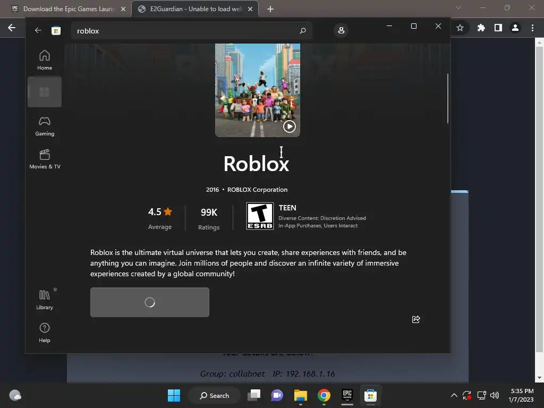Image resolution: width=544 pixels, height=408 pixels.
Task: Share the Roblox app page
Action: (x=416, y=319)
